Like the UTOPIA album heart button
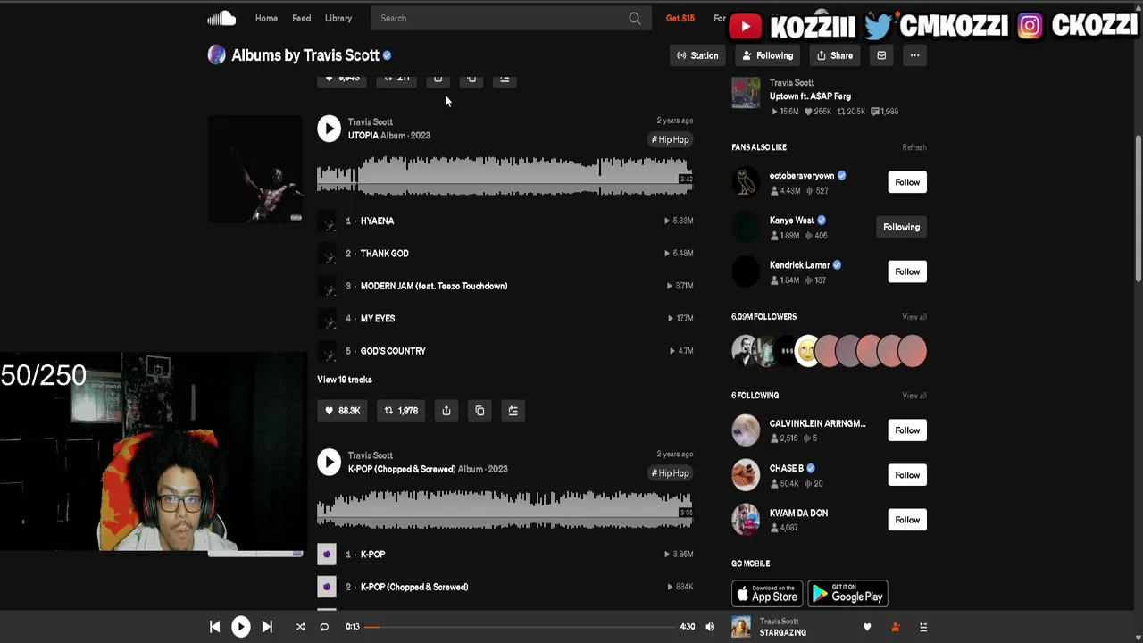Image resolution: width=1143 pixels, height=643 pixels. [342, 411]
